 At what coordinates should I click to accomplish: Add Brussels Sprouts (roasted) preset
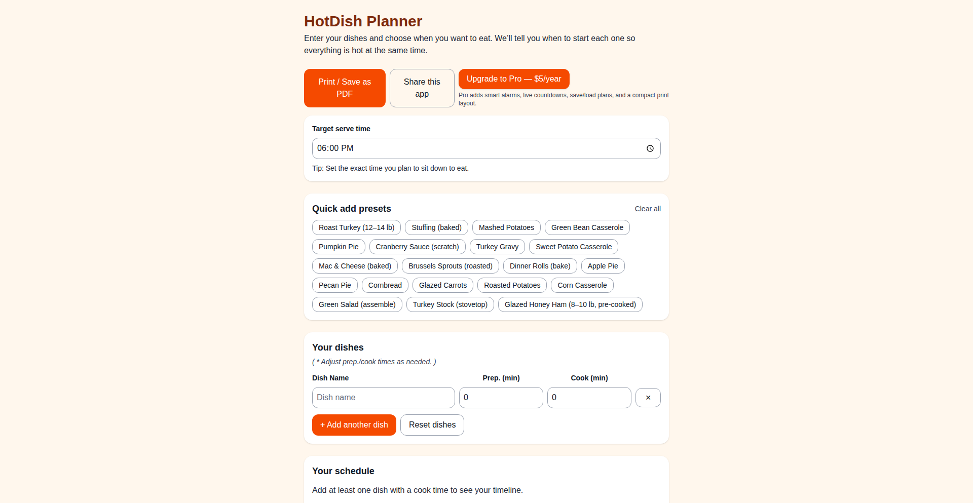450,266
